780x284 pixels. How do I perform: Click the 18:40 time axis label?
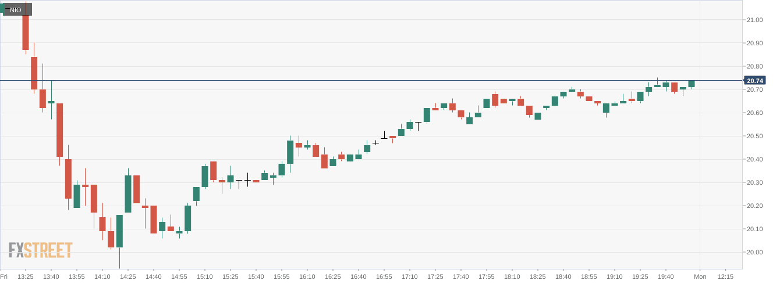point(563,276)
